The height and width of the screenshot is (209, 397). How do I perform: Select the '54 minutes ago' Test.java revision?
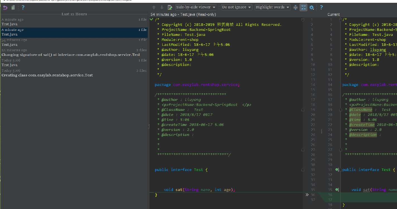click(x=74, y=43)
